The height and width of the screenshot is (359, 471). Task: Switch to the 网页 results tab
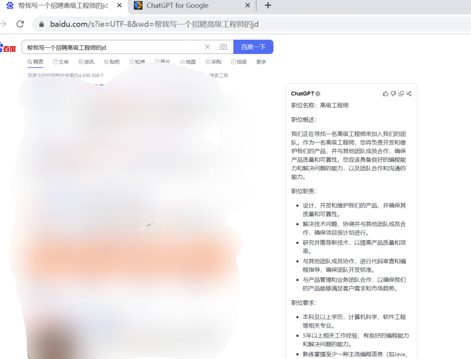(x=35, y=62)
